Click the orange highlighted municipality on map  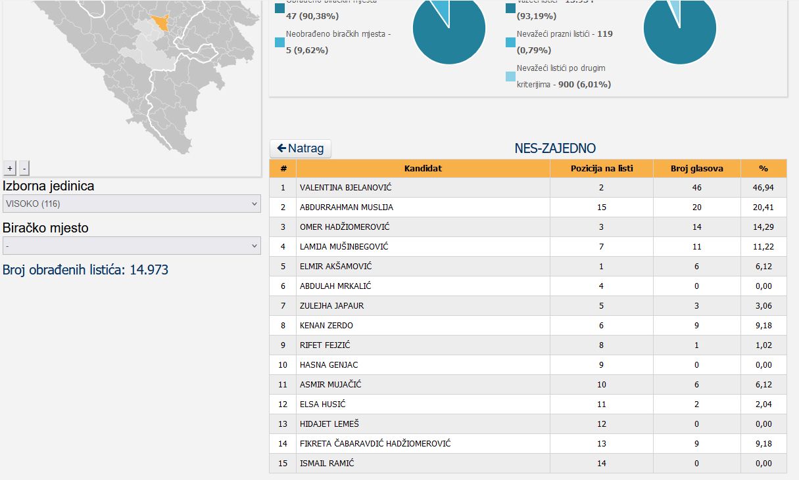tap(160, 22)
